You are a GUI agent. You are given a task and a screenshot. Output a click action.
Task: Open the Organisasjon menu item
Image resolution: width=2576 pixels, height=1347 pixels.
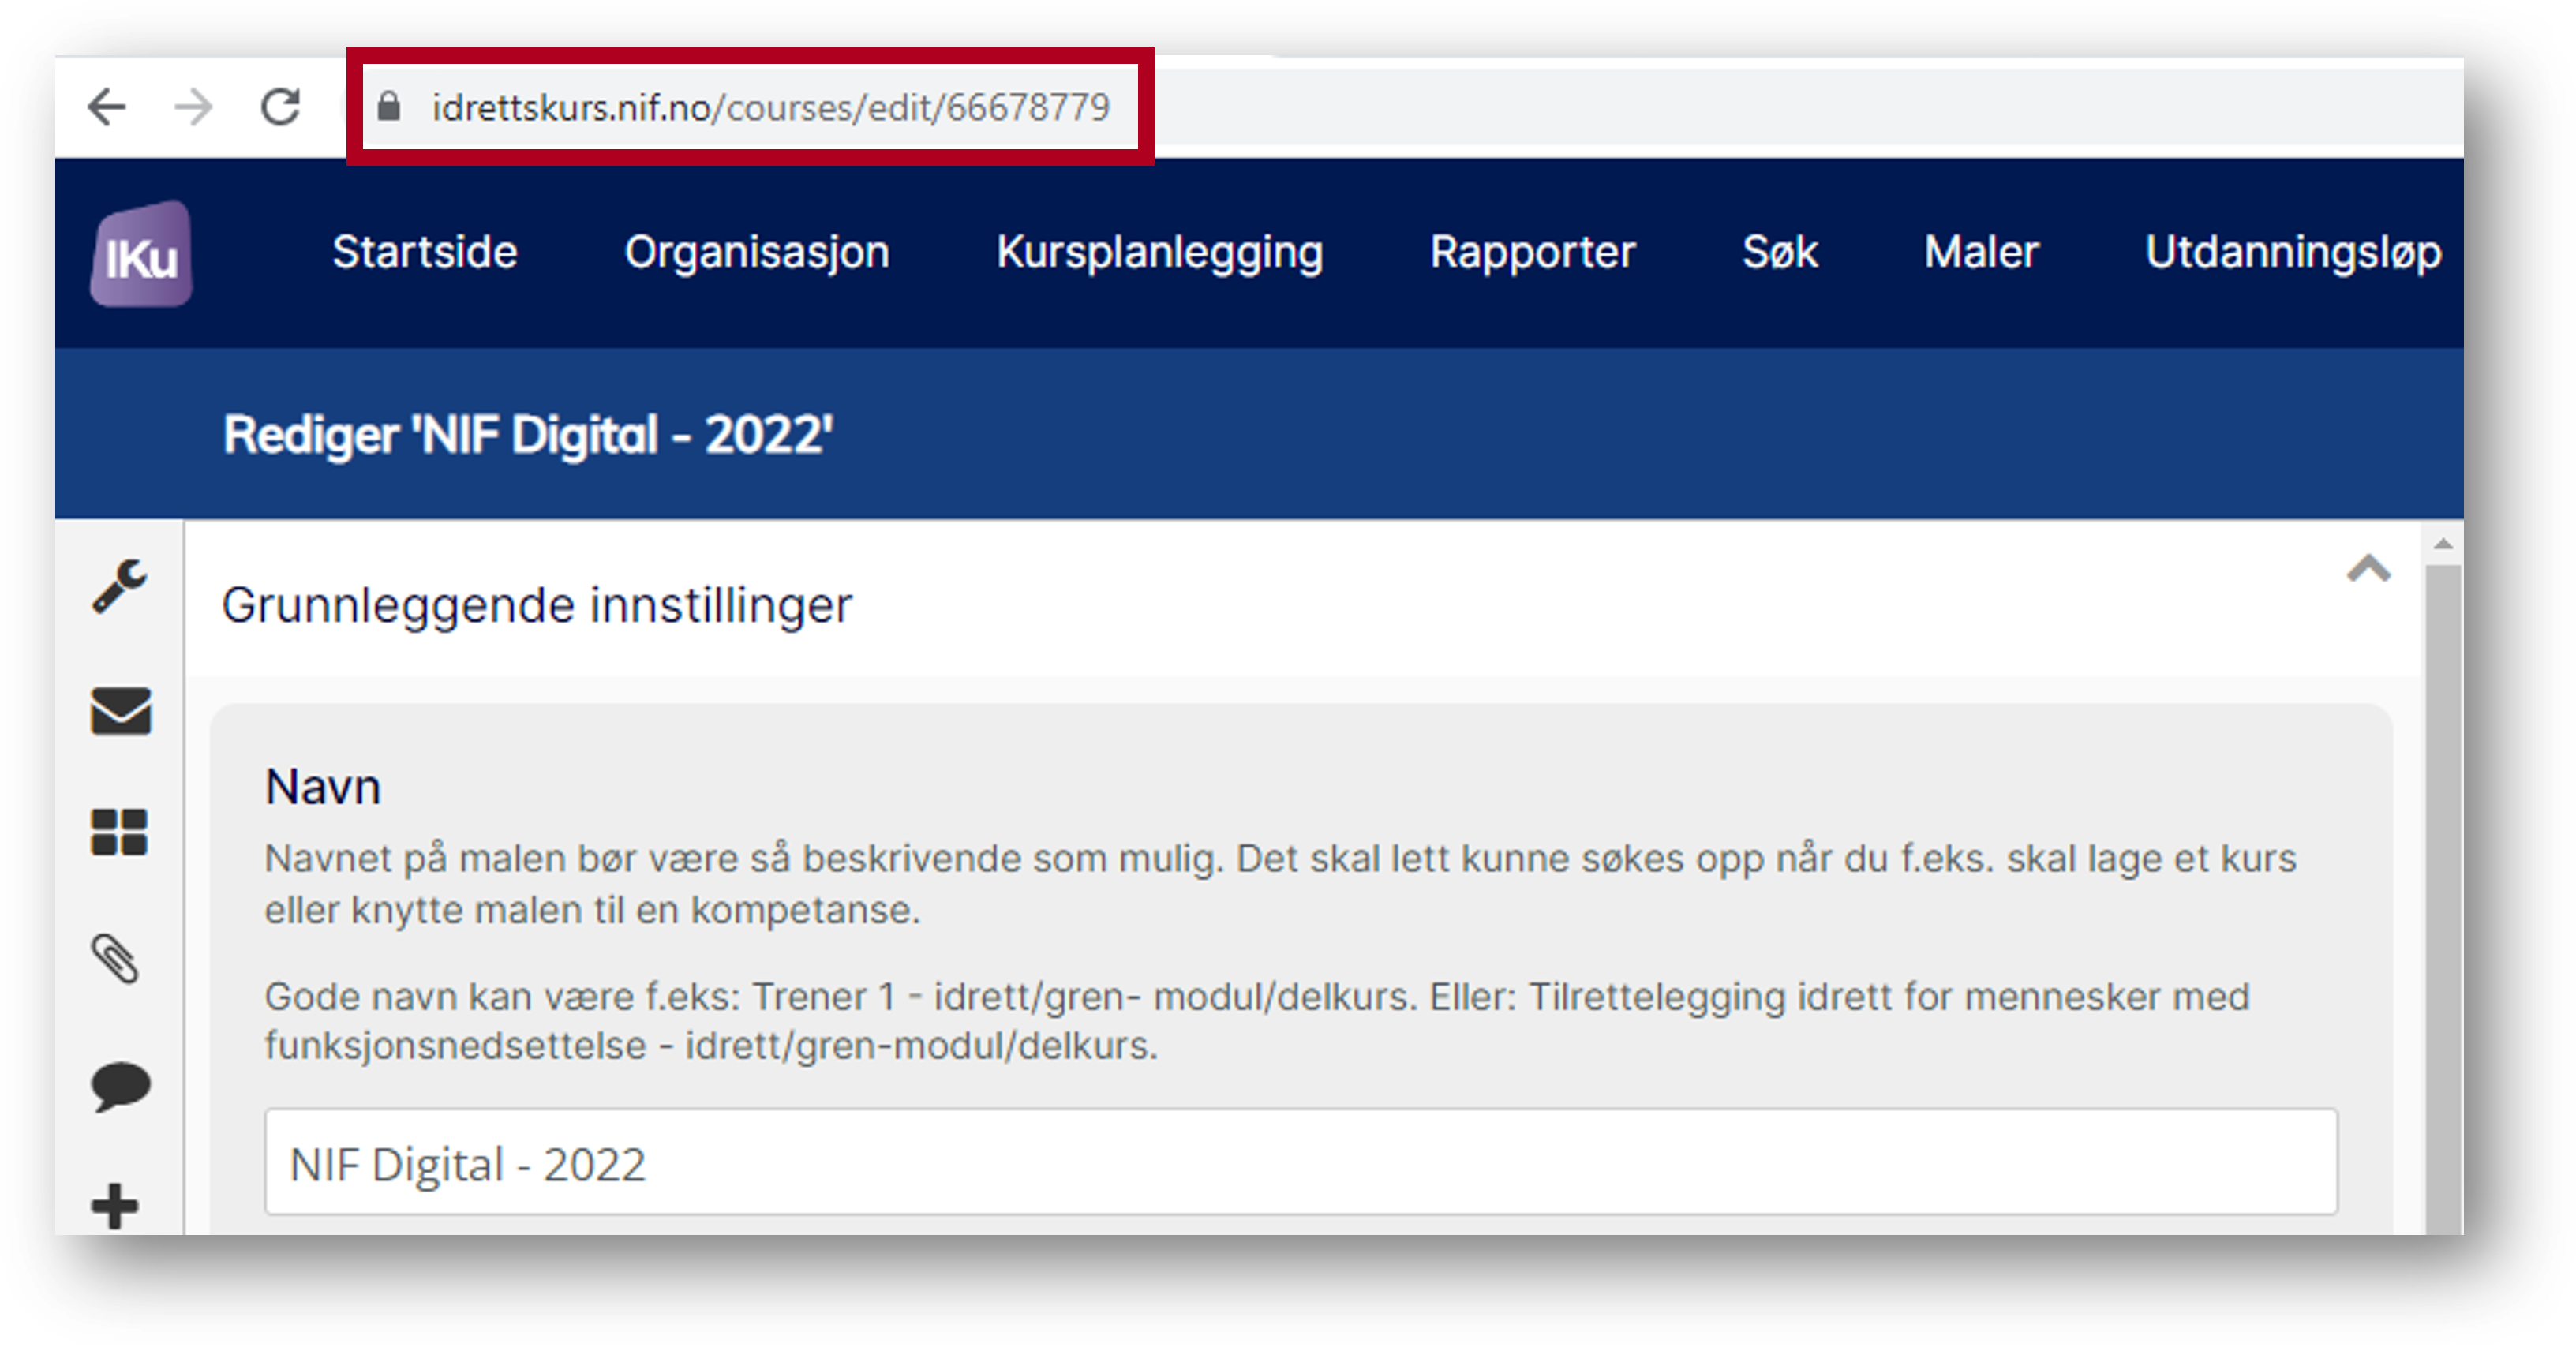[757, 252]
